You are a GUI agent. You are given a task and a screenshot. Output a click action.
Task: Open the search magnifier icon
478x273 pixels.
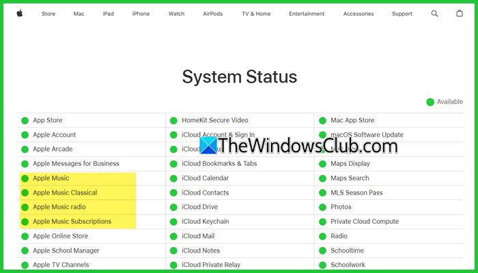click(434, 14)
